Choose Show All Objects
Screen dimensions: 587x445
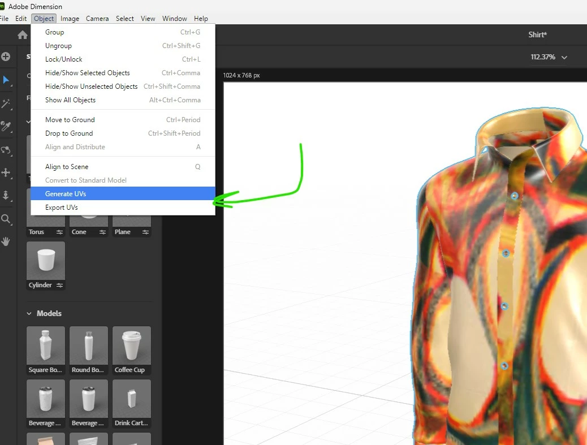(x=123, y=100)
